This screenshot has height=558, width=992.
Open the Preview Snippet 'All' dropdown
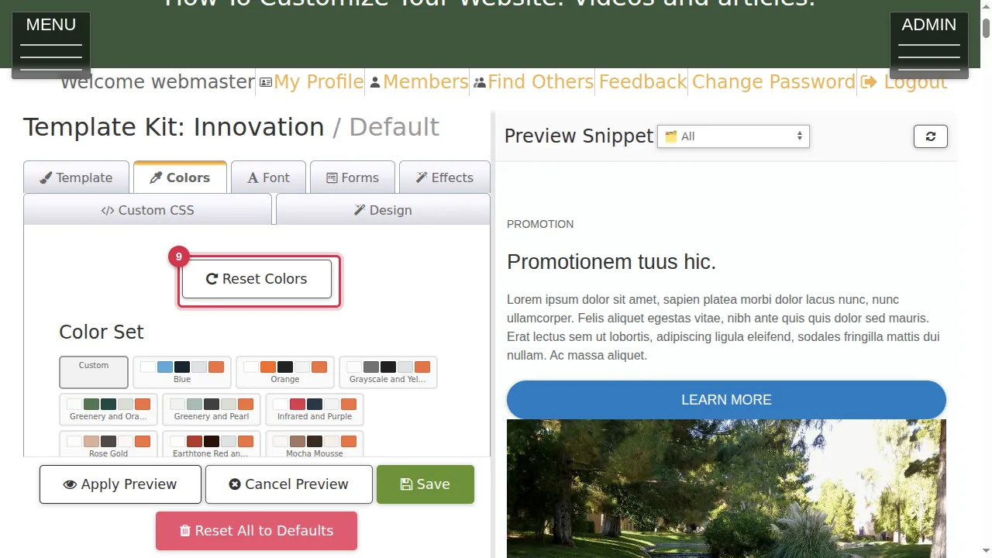[733, 136]
